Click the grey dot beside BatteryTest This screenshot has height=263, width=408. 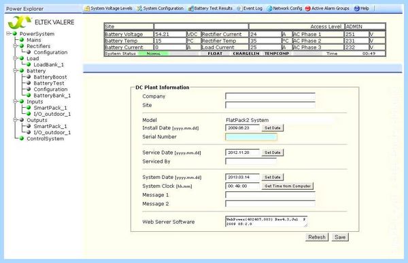(x=29, y=83)
